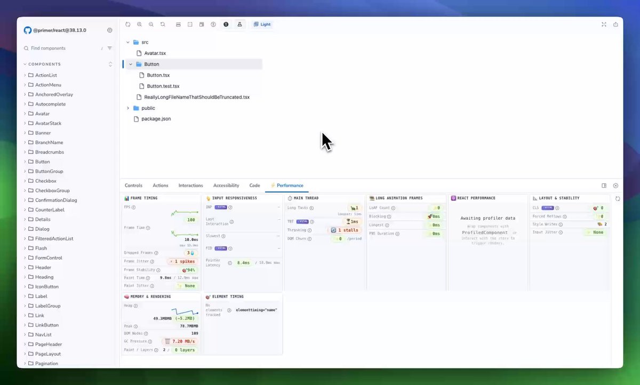
Task: Click the filter icon beside Find components
Action: pos(110,48)
